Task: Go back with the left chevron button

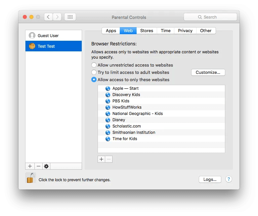Action: pyautogui.click(x=48, y=17)
